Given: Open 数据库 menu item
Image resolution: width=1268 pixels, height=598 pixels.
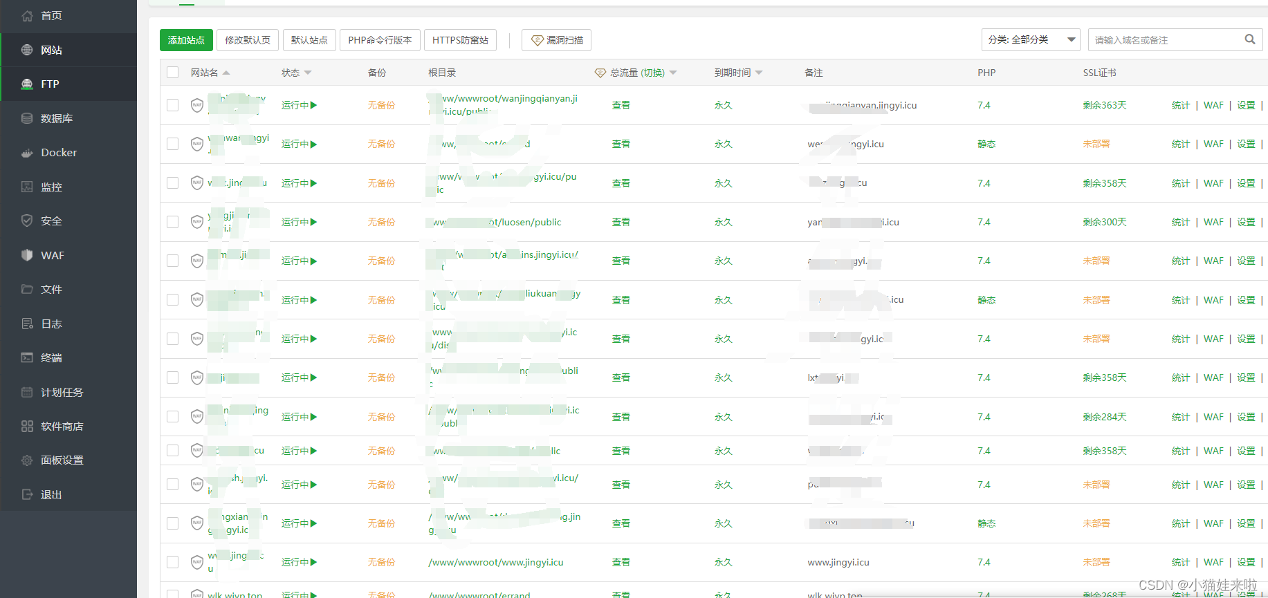Looking at the screenshot, I should point(68,118).
